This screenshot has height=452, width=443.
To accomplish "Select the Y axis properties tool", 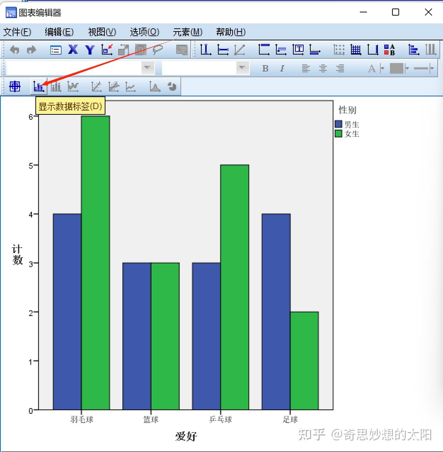I will [90, 50].
